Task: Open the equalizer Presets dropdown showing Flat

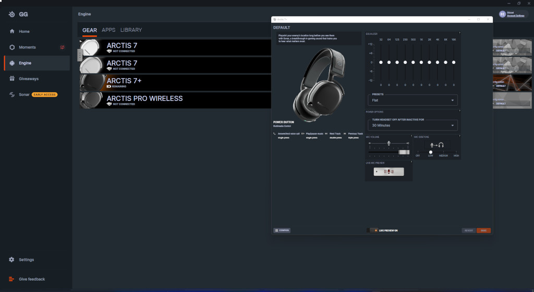Action: pos(412,100)
